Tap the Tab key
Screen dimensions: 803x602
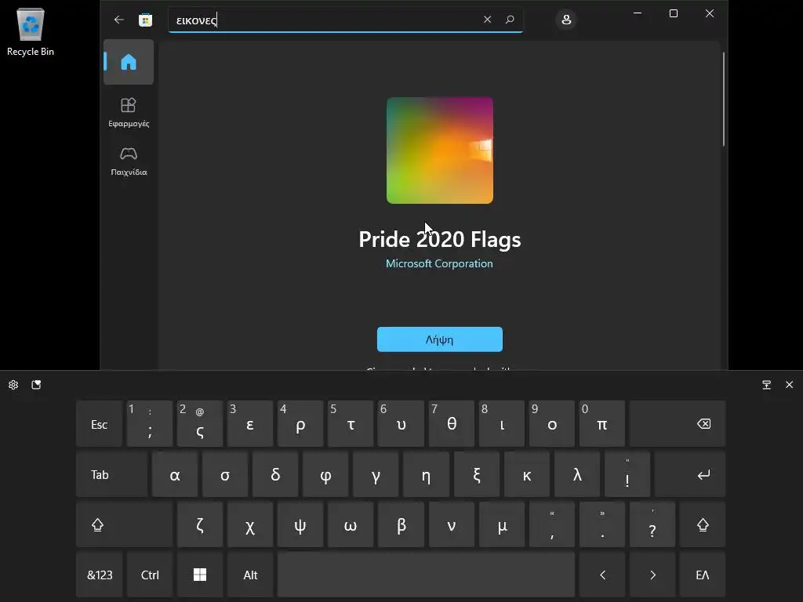click(111, 474)
